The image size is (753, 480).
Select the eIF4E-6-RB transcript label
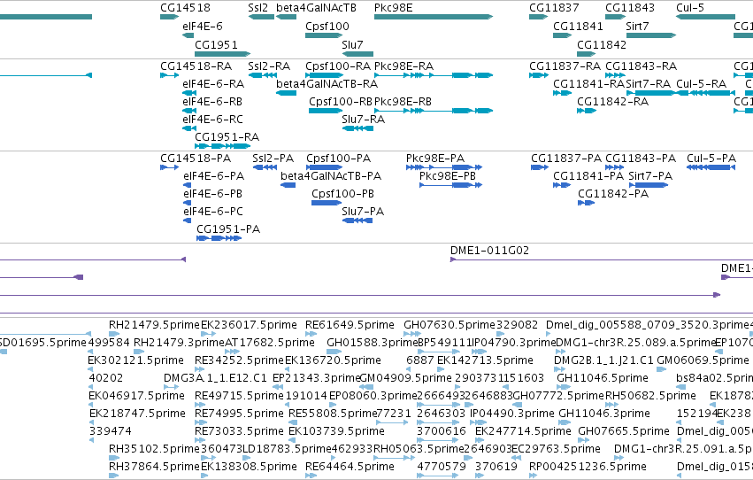tap(212, 102)
